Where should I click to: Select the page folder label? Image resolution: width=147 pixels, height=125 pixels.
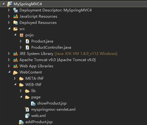pos(36,97)
